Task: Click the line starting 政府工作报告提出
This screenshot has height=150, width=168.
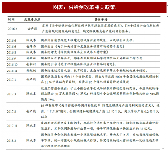Action: (x=100, y=88)
